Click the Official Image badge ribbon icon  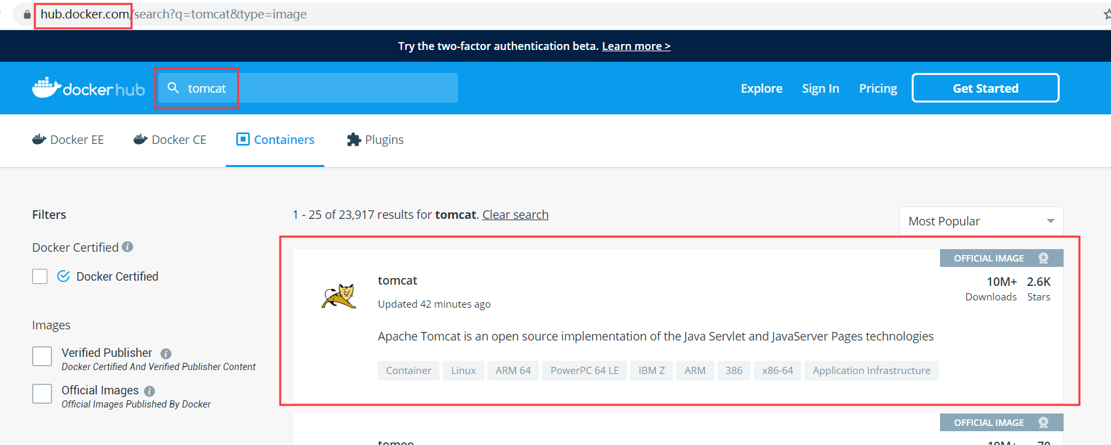tap(1043, 258)
